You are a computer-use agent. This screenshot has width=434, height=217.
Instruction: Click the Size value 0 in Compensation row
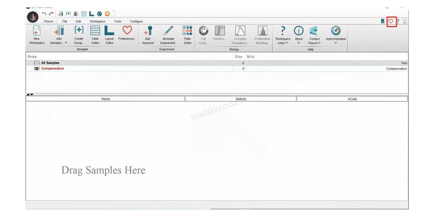243,69
